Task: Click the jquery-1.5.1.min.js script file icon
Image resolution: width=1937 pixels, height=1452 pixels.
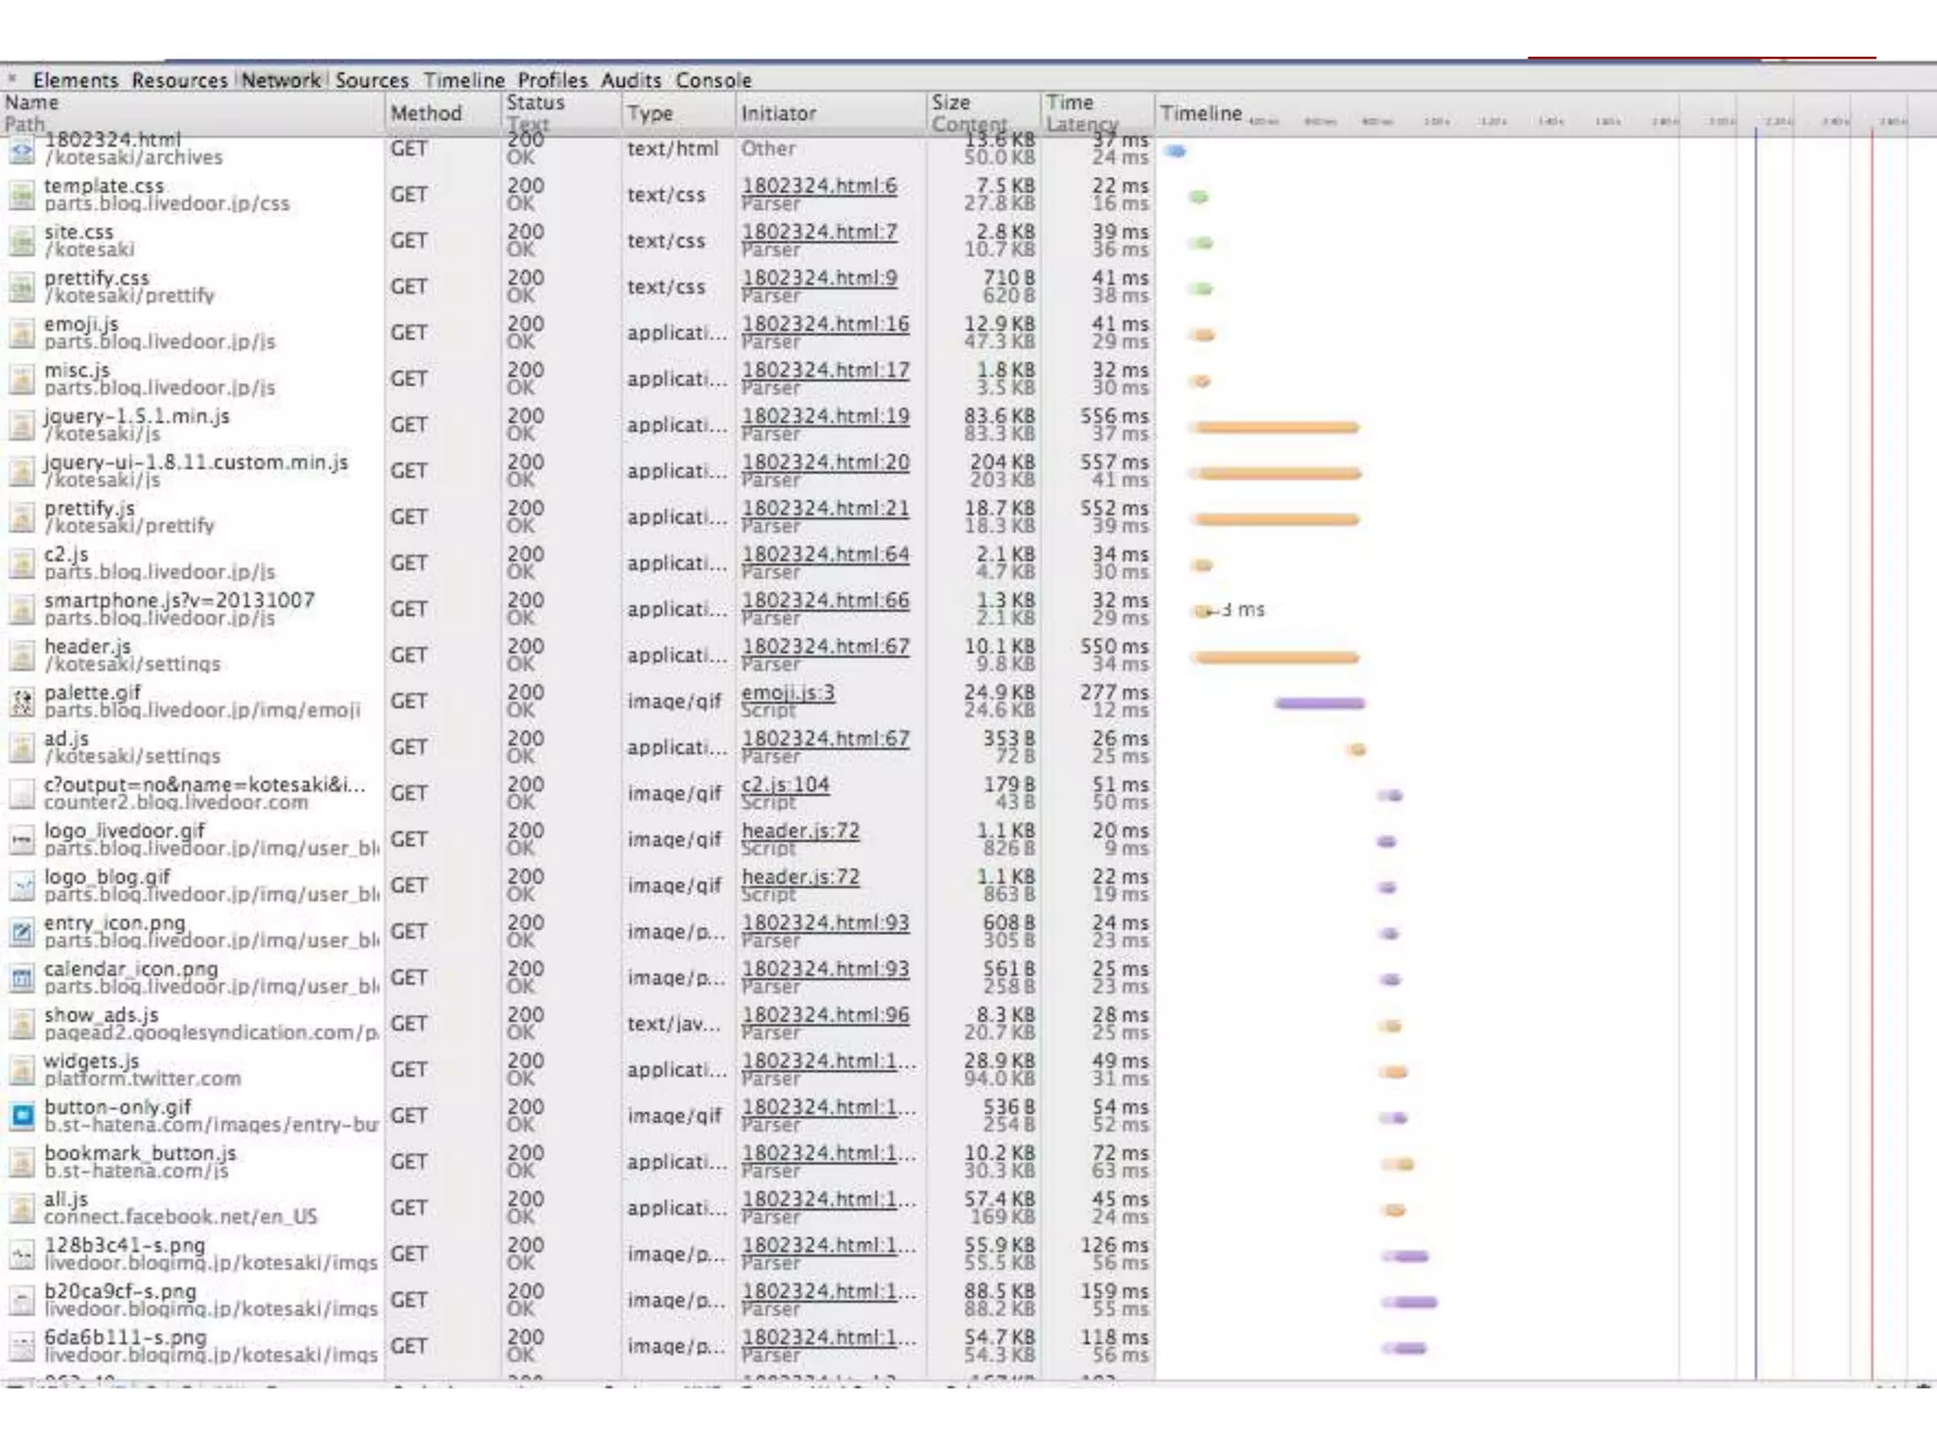Action: [x=21, y=425]
